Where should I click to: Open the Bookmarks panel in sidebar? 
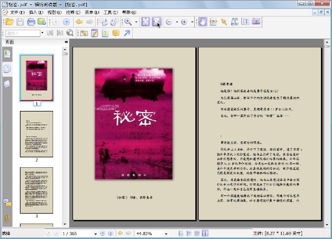[7, 54]
